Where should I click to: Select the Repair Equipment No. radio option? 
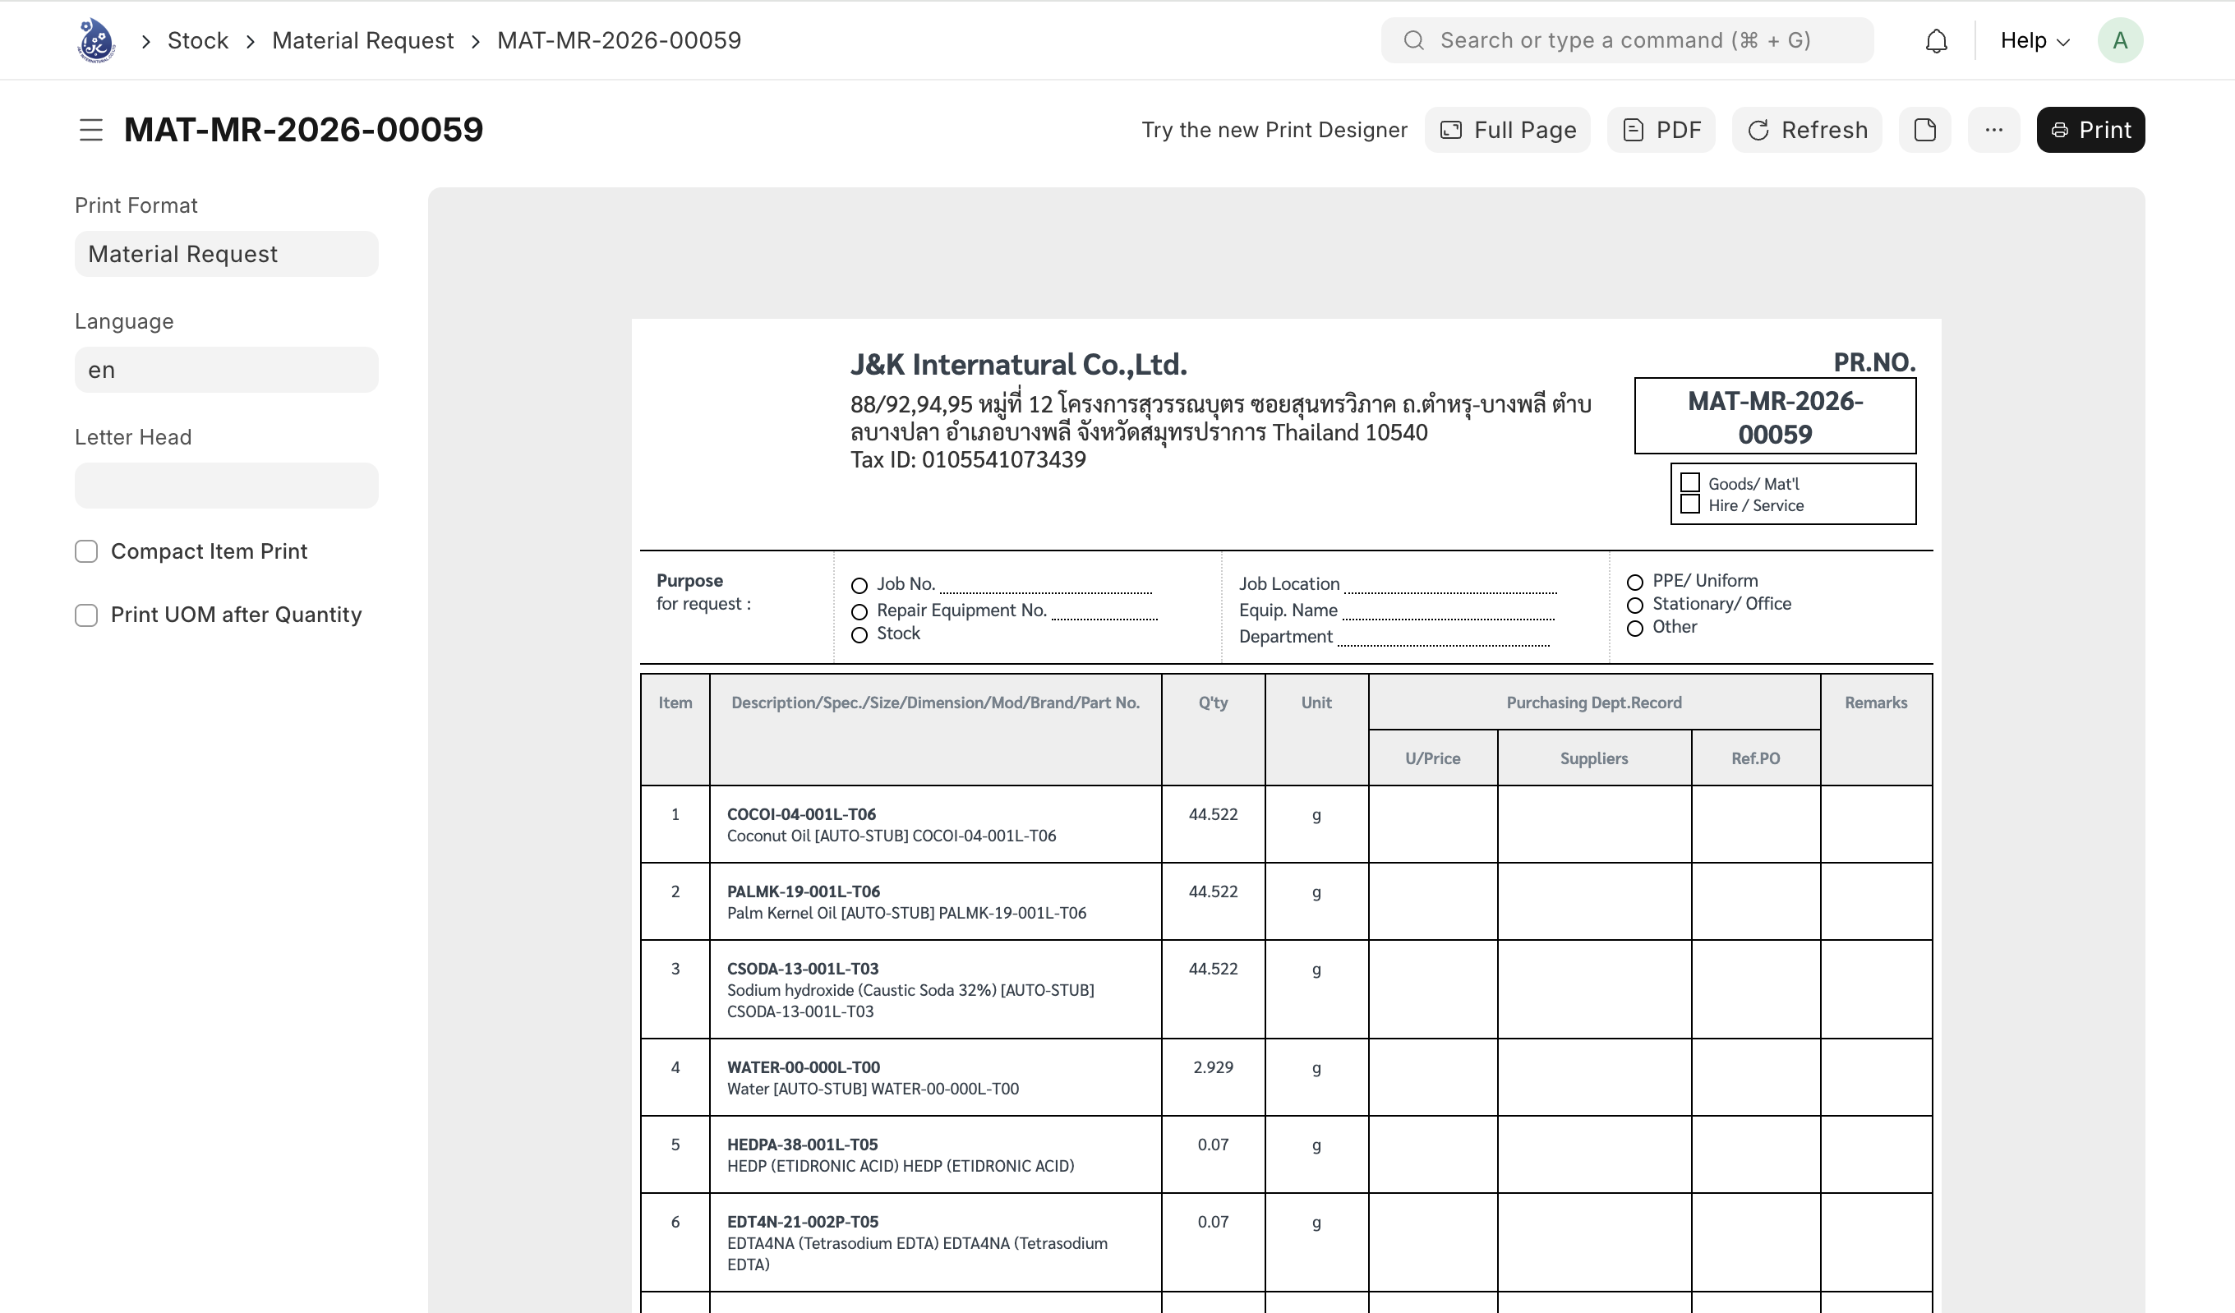click(859, 612)
